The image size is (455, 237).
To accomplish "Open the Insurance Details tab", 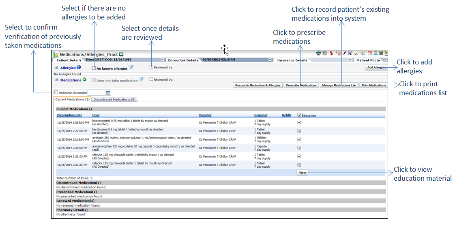I will (291, 60).
